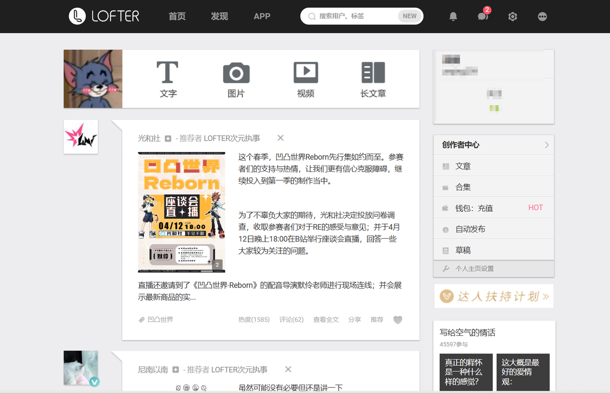Open 文章 in creator center
Screen dimensions: 610x394
[x=494, y=166]
